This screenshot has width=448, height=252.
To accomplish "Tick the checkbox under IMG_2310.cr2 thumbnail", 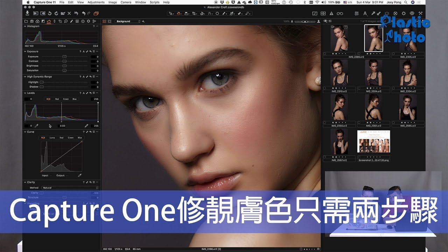I will coord(325,88).
